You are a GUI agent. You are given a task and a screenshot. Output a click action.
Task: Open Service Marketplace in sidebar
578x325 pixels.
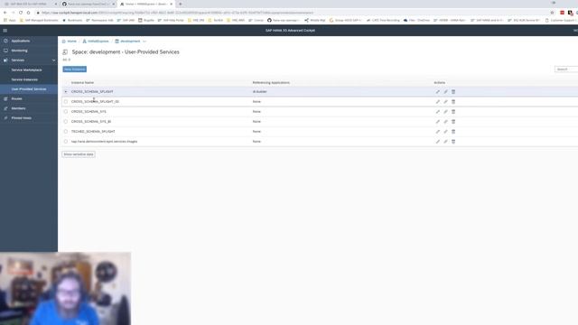26,70
